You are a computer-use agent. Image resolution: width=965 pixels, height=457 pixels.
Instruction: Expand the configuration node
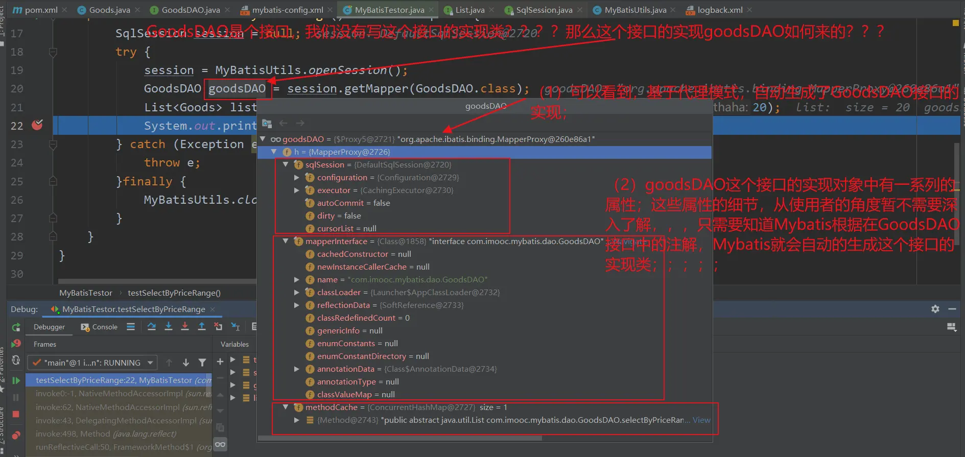(x=297, y=177)
